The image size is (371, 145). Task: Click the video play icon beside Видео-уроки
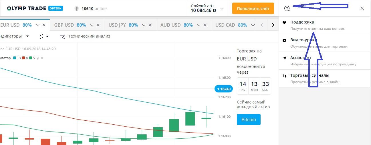point(284,40)
